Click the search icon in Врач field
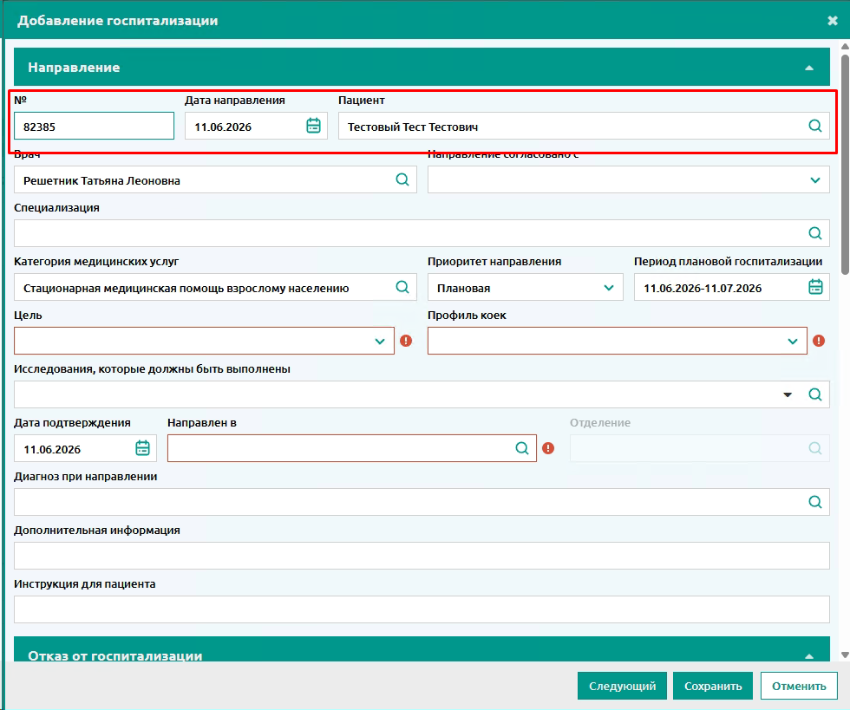850x710 pixels. [x=402, y=179]
